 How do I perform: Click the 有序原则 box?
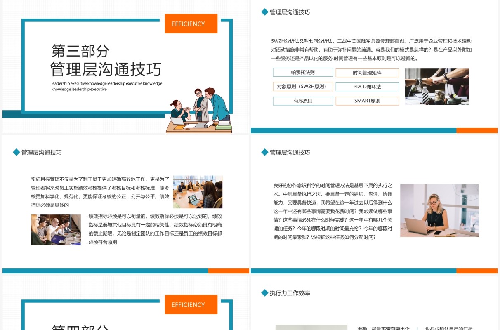coord(303,101)
